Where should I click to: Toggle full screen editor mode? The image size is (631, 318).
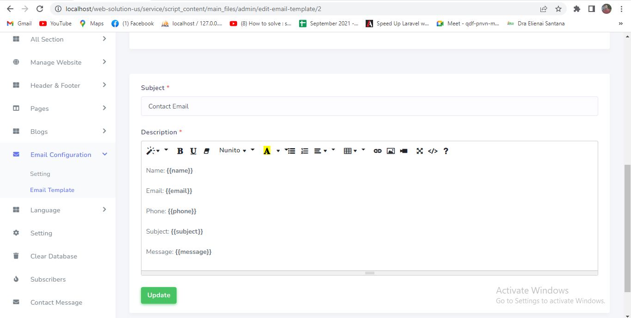click(420, 151)
